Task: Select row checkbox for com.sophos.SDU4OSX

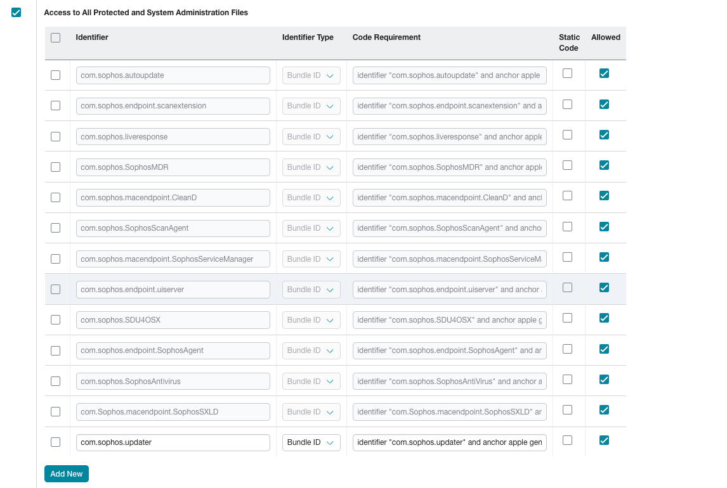Action: (56, 320)
